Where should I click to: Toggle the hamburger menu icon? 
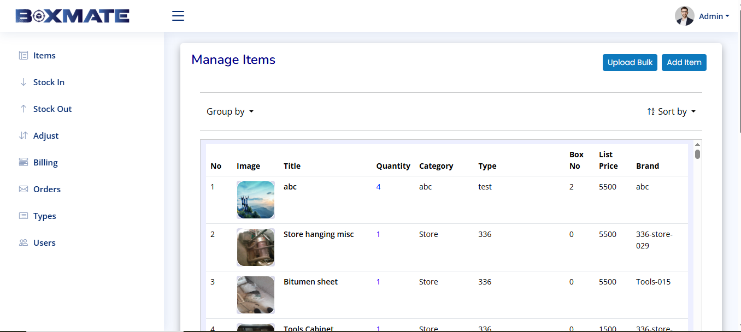coord(178,16)
